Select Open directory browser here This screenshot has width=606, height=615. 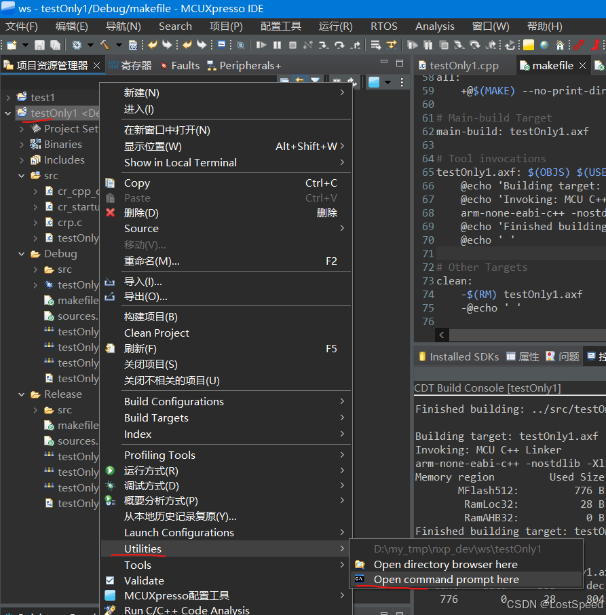pos(466,564)
